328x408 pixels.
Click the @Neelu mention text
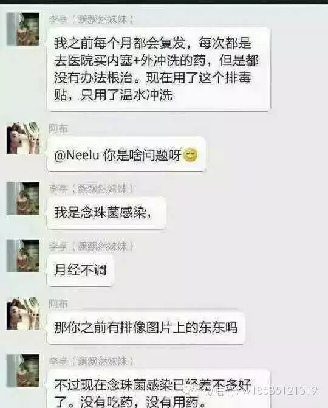click(x=77, y=155)
